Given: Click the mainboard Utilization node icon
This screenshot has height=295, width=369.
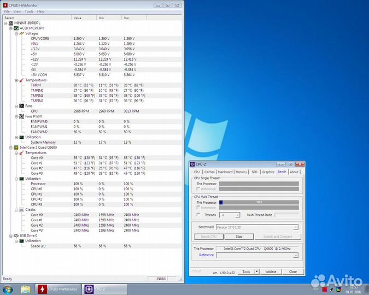Looking at the screenshot, I should click(x=22, y=137).
